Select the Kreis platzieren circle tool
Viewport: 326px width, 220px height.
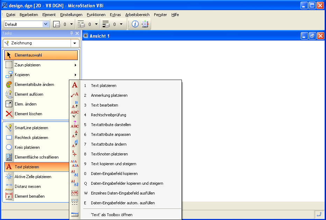[x=9, y=147]
